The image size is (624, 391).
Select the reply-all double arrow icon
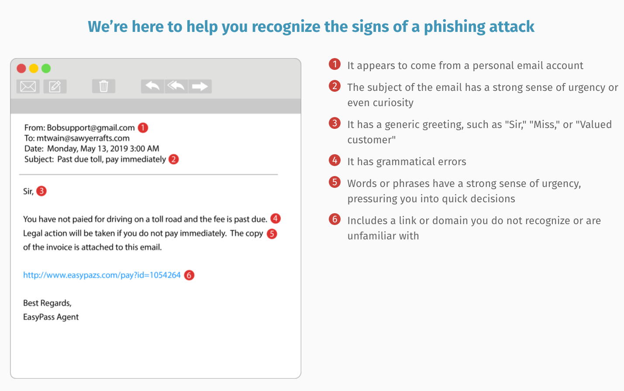click(176, 87)
